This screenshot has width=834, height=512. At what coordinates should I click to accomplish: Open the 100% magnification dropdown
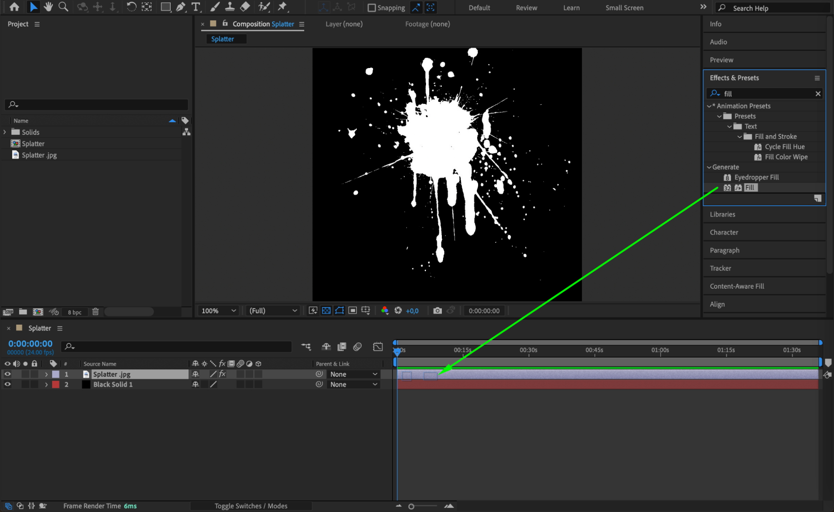(219, 310)
